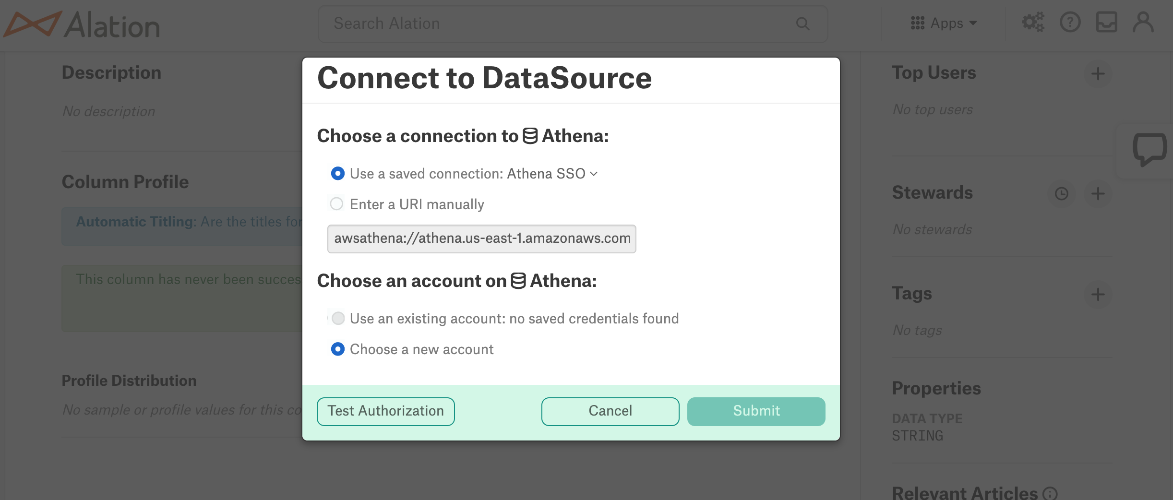
Task: Click the search magnifier icon
Action: [802, 24]
